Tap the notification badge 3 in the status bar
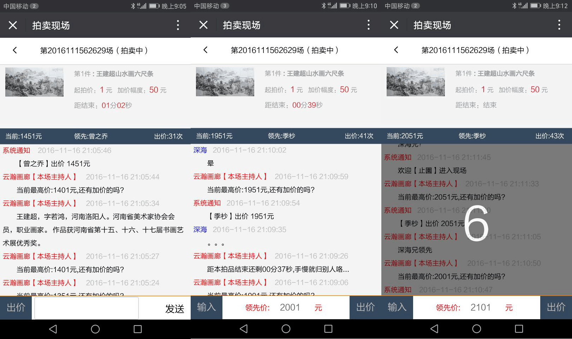This screenshot has height=339, width=572. [225, 6]
